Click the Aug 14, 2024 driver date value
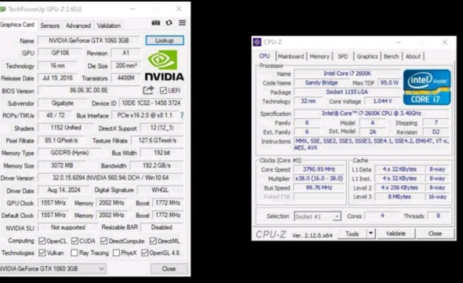The width and height of the screenshot is (463, 283). [x=63, y=190]
